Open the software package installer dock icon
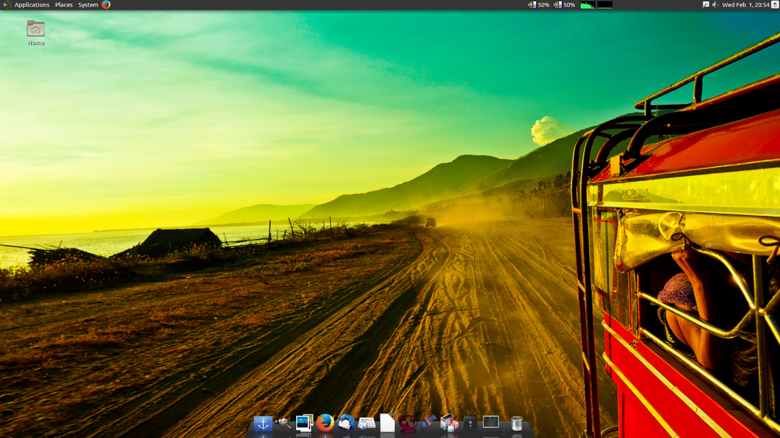The width and height of the screenshot is (780, 438). click(x=449, y=423)
